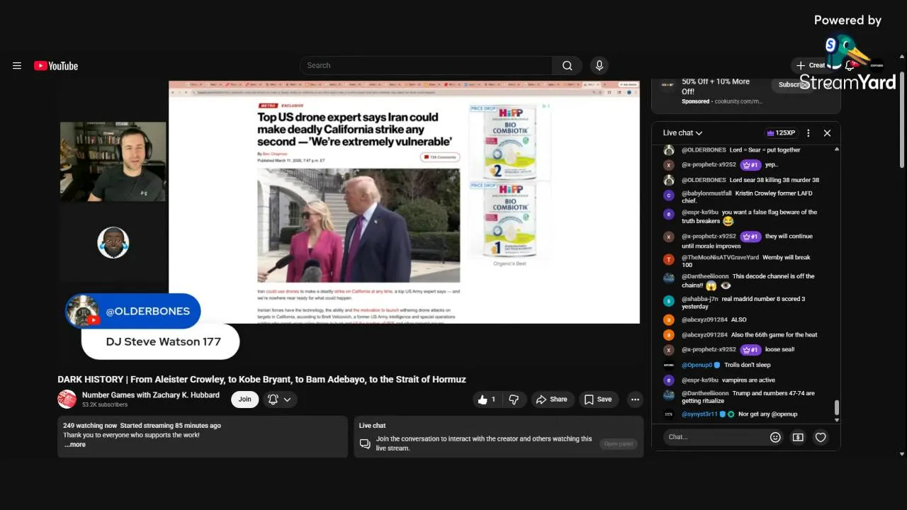
Task: Click @Dantheeliioonn 'This decode channel' message
Action: [x=748, y=280]
